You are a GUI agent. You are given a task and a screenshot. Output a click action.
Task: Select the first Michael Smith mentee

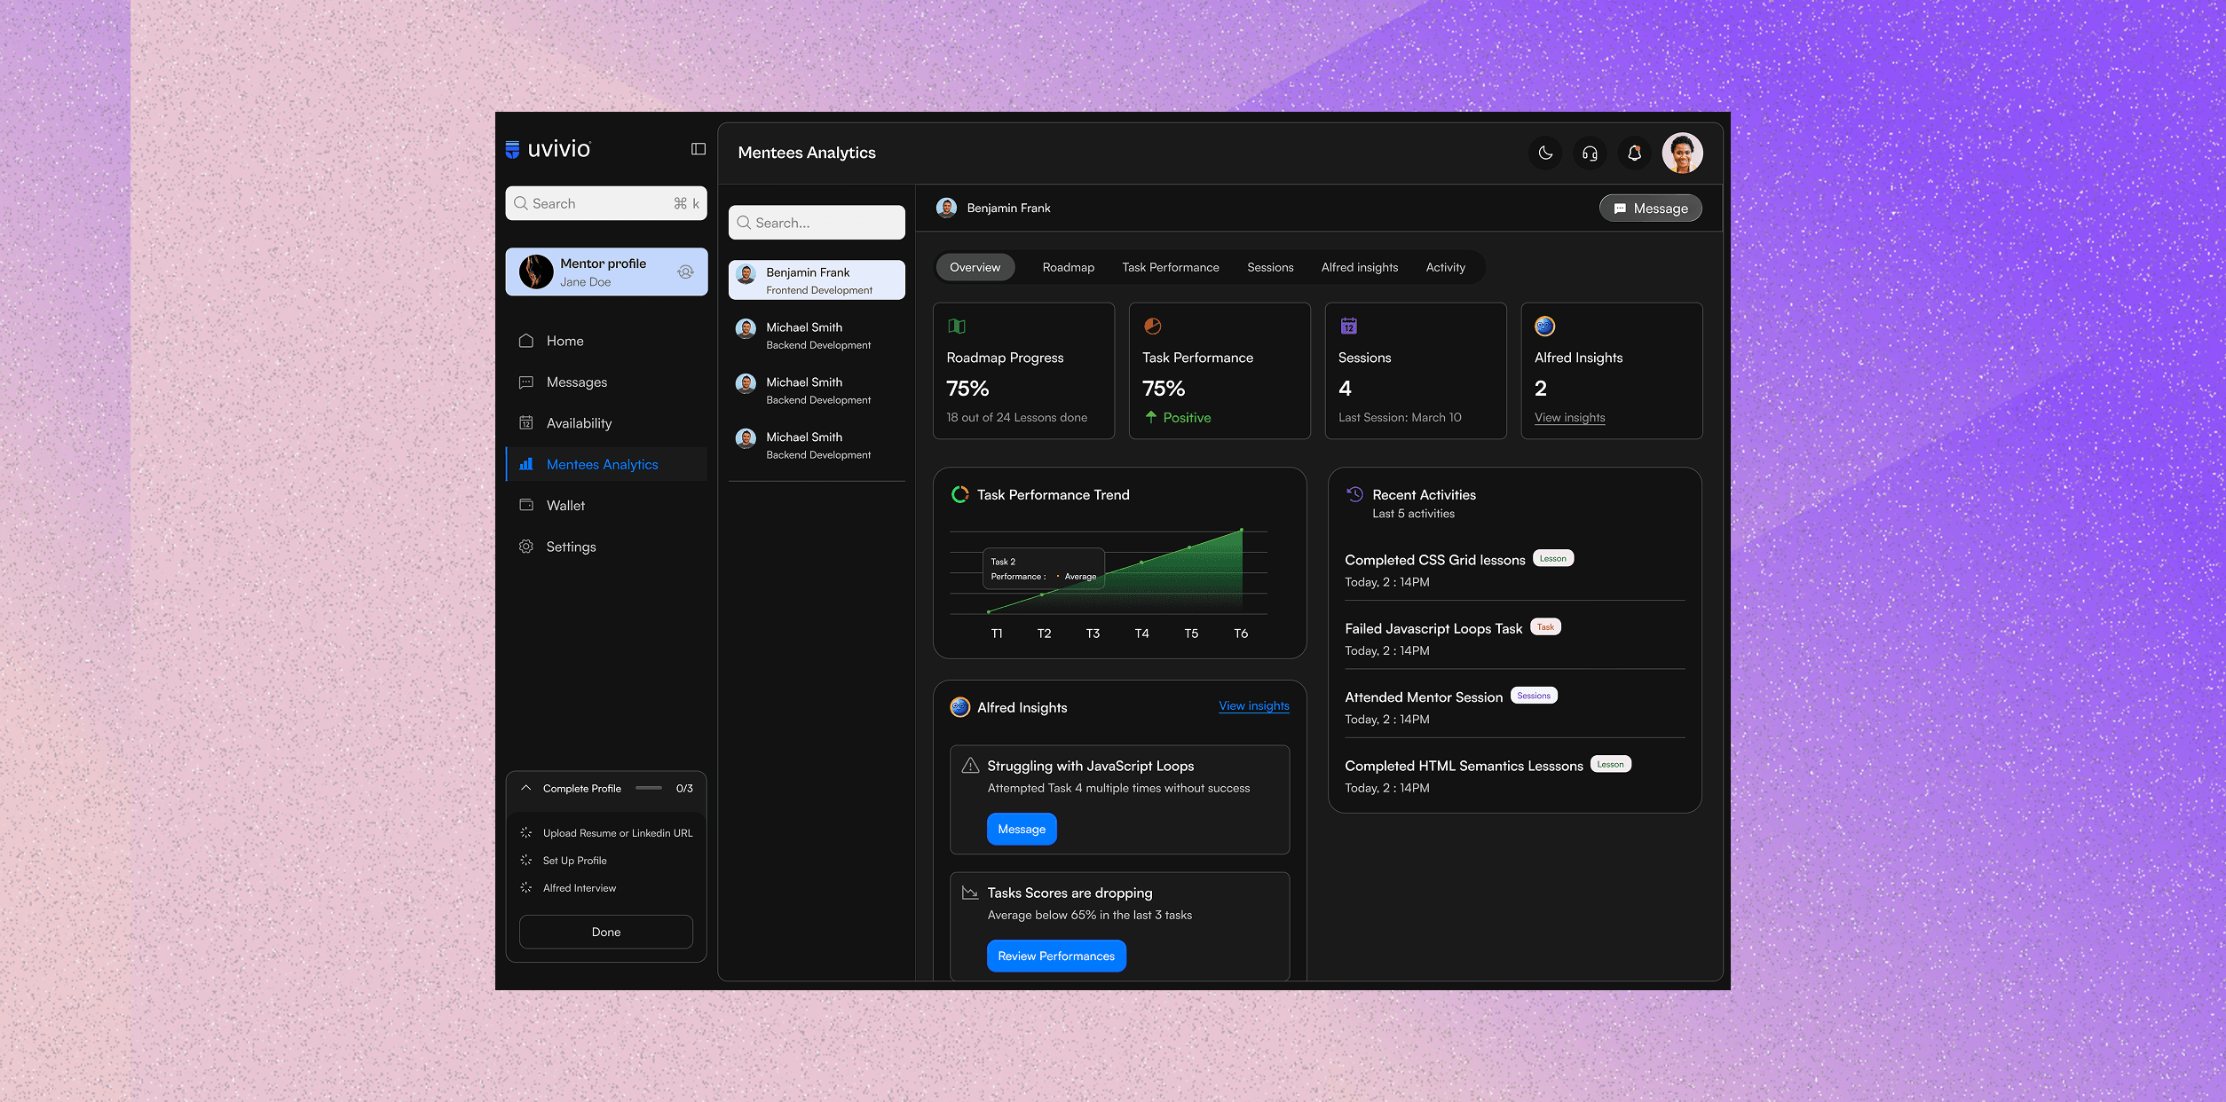(x=817, y=335)
